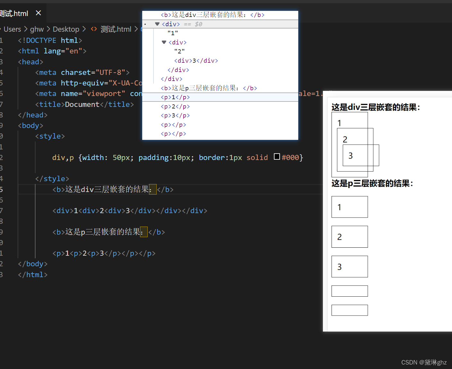Open the Users breadcrumb segment
This screenshot has height=369, width=452.
(12, 29)
